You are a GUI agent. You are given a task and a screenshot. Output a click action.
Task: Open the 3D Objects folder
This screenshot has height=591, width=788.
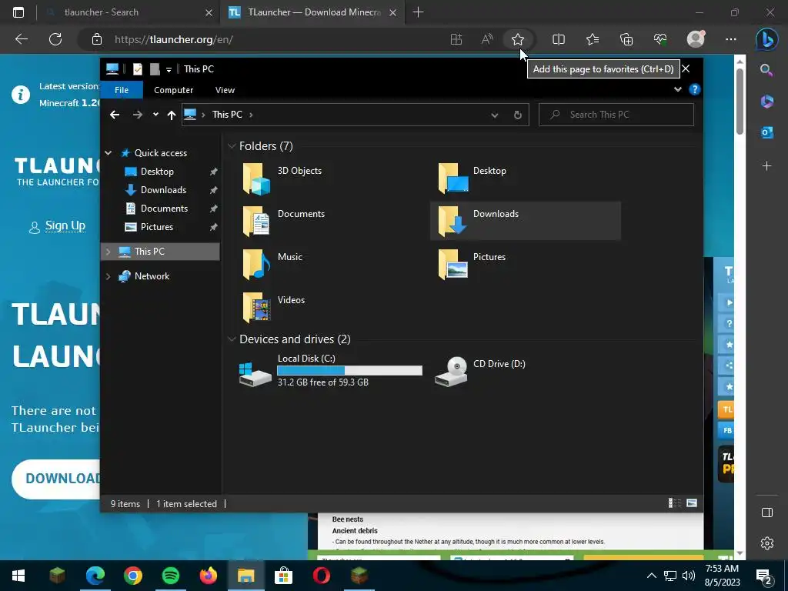282,178
